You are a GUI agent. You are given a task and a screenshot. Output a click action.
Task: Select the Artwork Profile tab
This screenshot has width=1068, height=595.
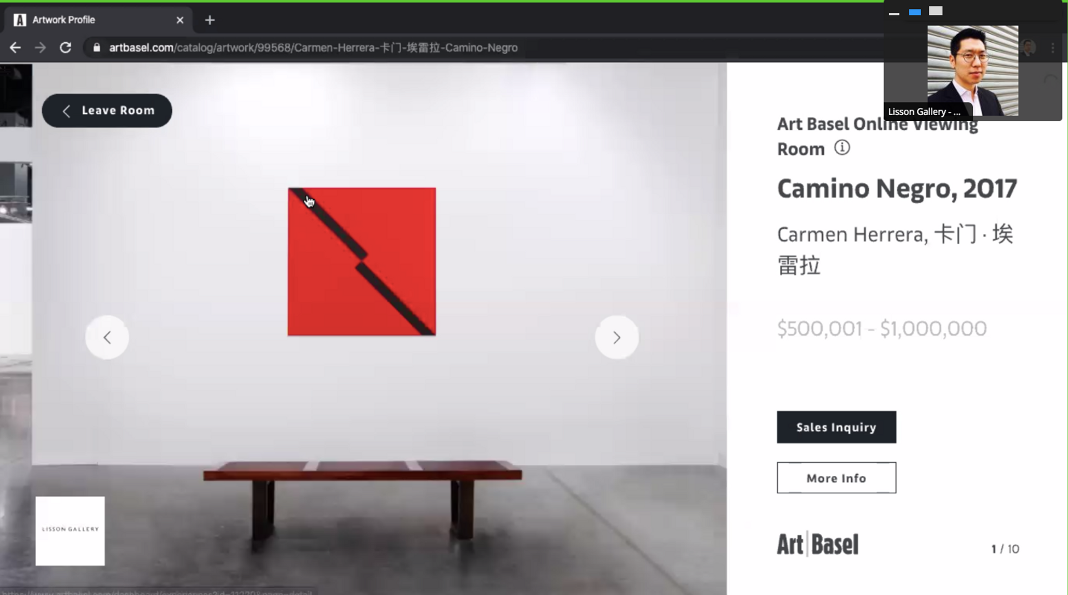click(98, 20)
